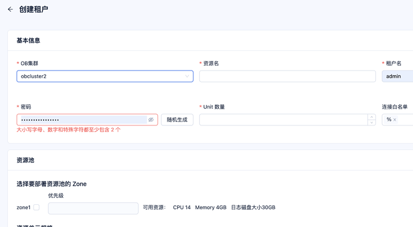This screenshot has height=227, width=413.
Task: Select the obcluster2 cluster combo box
Action: click(x=105, y=76)
